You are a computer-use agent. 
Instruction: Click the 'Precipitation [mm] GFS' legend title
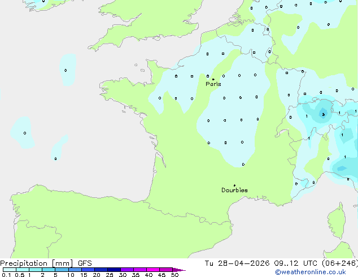(x=46, y=263)
